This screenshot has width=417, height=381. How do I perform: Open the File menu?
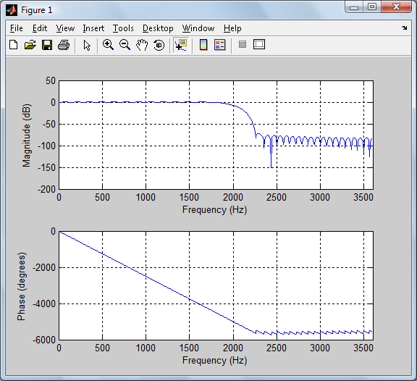tap(17, 28)
